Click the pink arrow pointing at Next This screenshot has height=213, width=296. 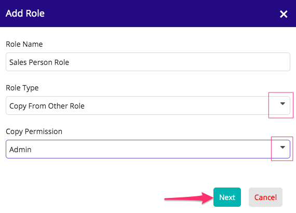point(189,198)
